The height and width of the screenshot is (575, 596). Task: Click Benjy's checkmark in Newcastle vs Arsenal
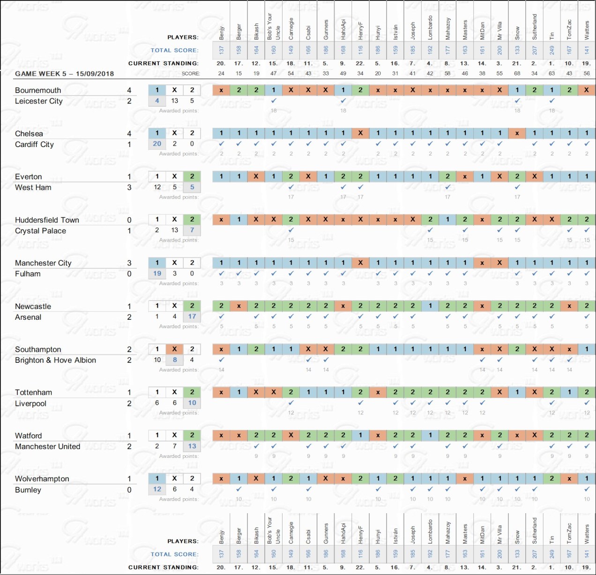[x=222, y=317]
